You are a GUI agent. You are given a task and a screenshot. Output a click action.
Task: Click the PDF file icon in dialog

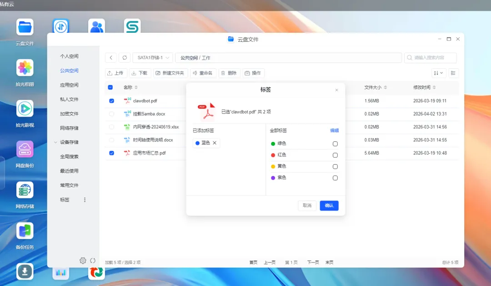(x=207, y=111)
